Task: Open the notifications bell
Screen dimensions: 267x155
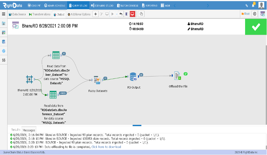Action: coord(253,5)
